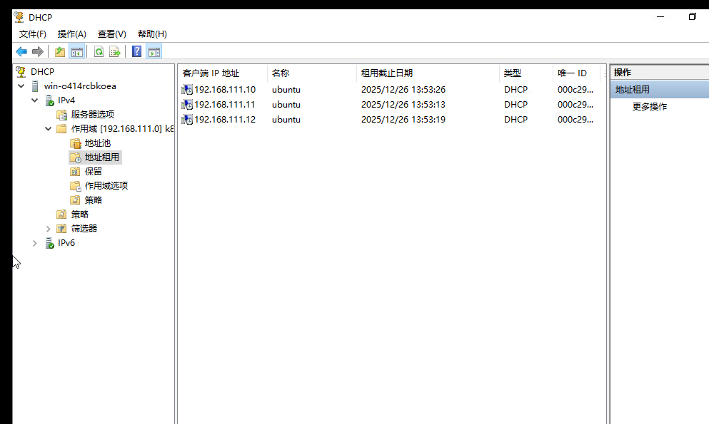Open Help via the question mark icon
The image size is (709, 424).
coord(137,51)
